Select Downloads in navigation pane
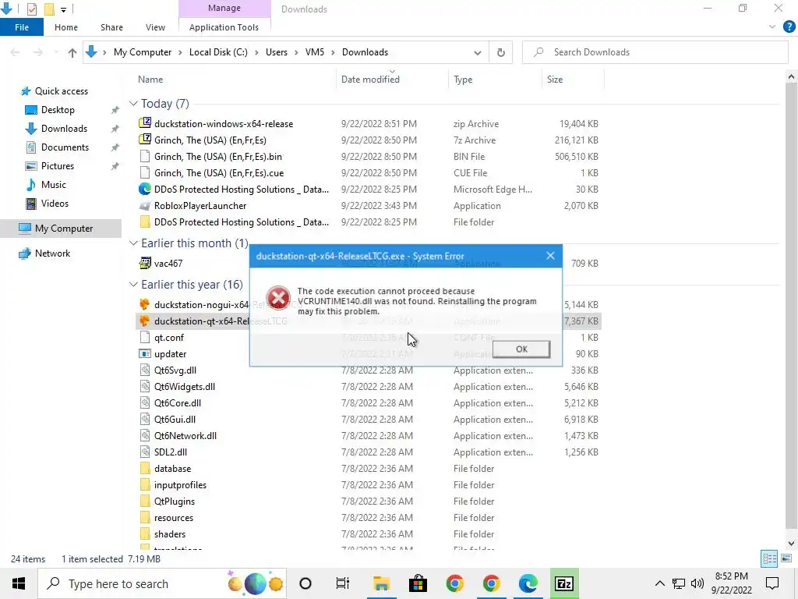 click(64, 129)
